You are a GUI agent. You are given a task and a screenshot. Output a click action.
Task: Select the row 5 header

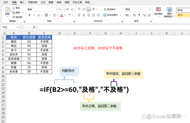3,55
